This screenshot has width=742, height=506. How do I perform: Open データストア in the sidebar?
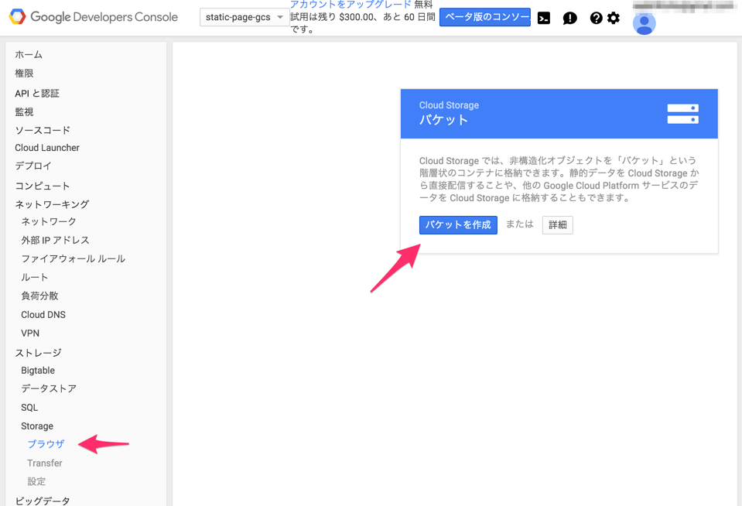[49, 388]
